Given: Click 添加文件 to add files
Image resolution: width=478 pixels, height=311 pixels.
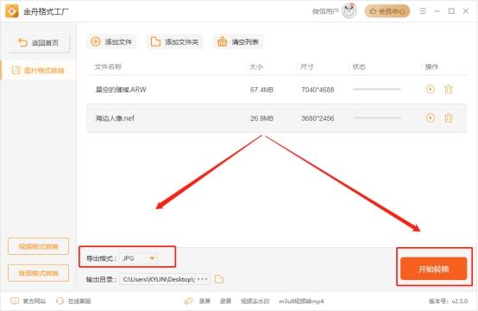Looking at the screenshot, I should point(111,41).
